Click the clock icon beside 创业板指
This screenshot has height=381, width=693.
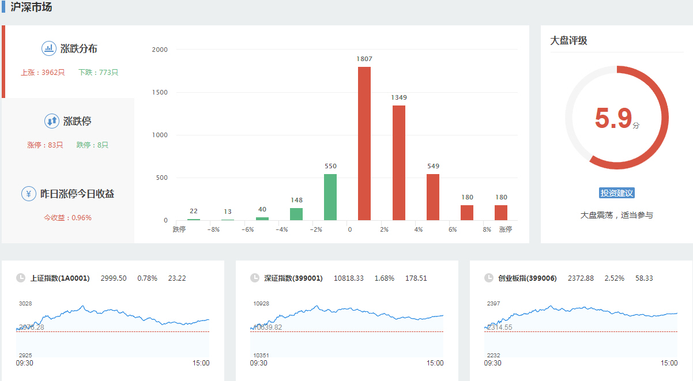coord(489,278)
